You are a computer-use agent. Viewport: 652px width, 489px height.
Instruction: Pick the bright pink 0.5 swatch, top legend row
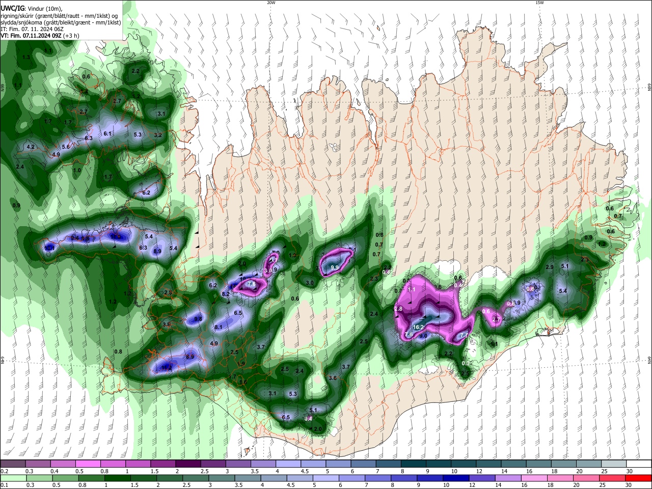88,464
